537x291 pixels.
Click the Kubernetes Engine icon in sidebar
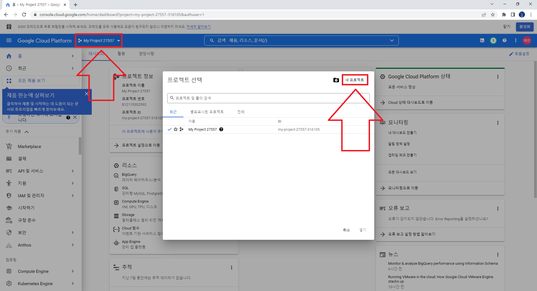tap(9, 283)
